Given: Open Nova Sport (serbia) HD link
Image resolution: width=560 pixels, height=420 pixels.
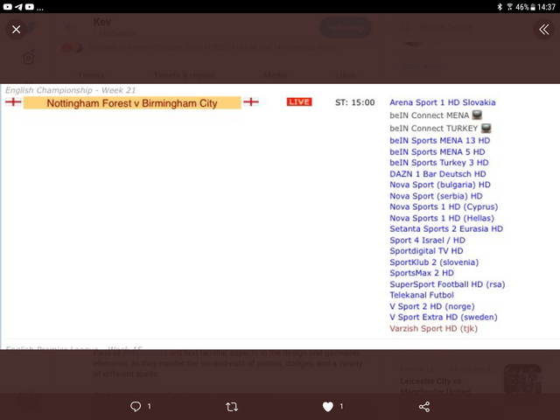Looking at the screenshot, I should coord(436,196).
